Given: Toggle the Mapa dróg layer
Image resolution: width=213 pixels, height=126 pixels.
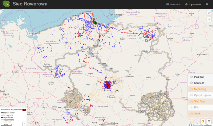Looking at the screenshot, I should pyautogui.click(x=200, y=89).
